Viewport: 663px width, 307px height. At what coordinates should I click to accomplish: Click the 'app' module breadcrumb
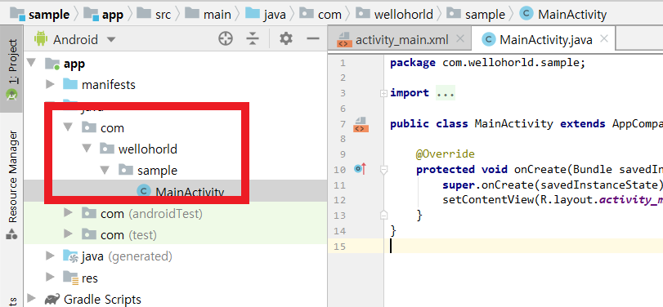pos(104,15)
